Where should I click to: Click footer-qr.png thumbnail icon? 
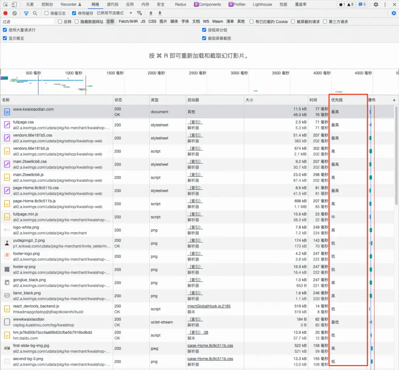point(7,269)
